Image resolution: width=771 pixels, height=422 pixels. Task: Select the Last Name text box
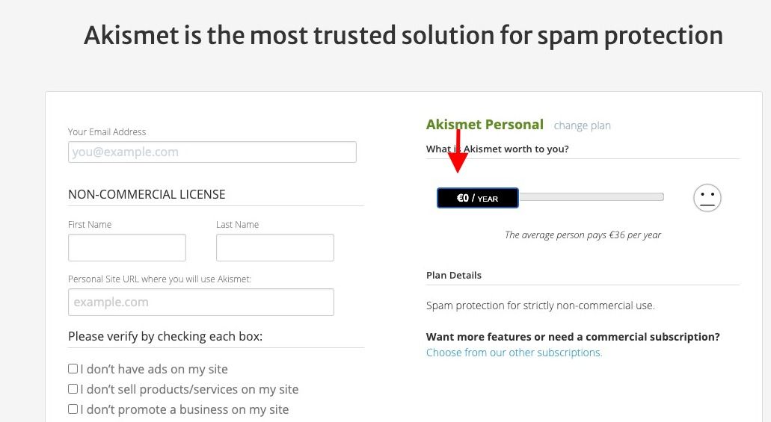pyautogui.click(x=275, y=248)
